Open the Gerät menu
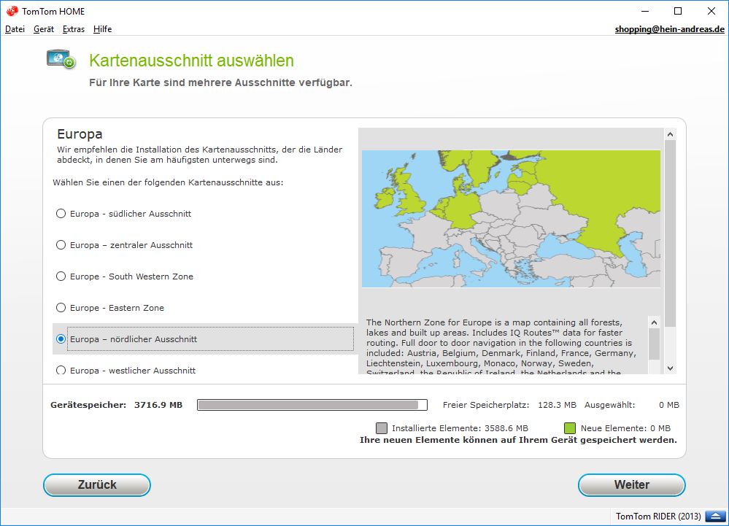Viewport: 729px width, 526px height. pyautogui.click(x=44, y=29)
